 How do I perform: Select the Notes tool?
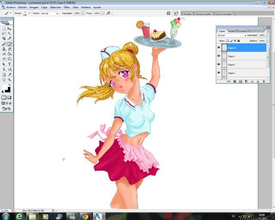[4, 75]
